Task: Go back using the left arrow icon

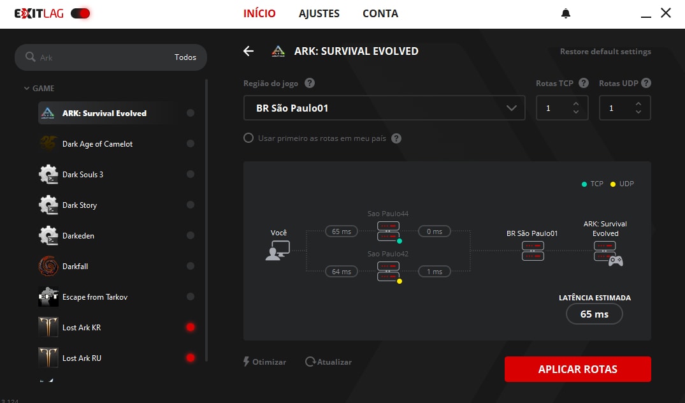Action: pos(249,52)
